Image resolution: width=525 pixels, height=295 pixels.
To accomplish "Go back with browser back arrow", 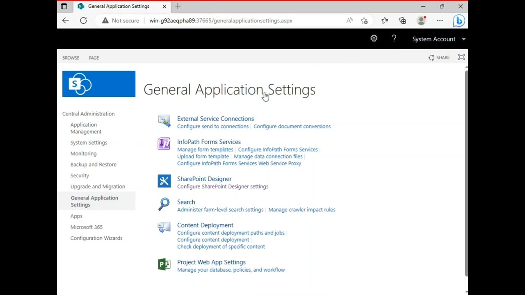I will click(x=66, y=20).
